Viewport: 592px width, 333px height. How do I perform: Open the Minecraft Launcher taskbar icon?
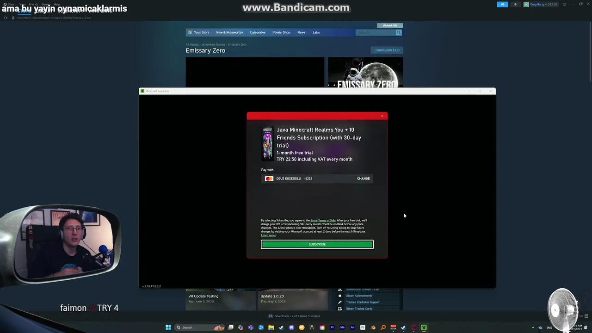pos(424,327)
